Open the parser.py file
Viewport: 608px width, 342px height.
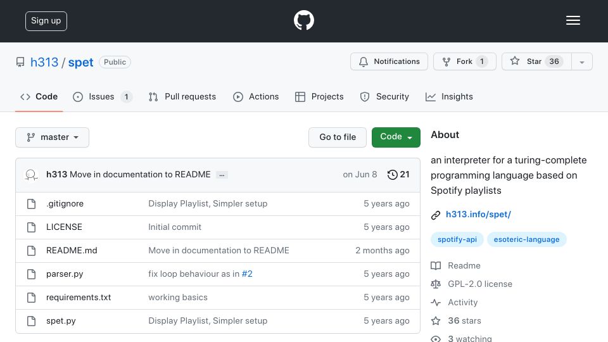(x=65, y=274)
